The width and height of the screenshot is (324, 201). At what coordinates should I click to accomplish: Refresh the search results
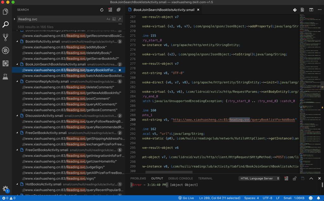click(102, 10)
